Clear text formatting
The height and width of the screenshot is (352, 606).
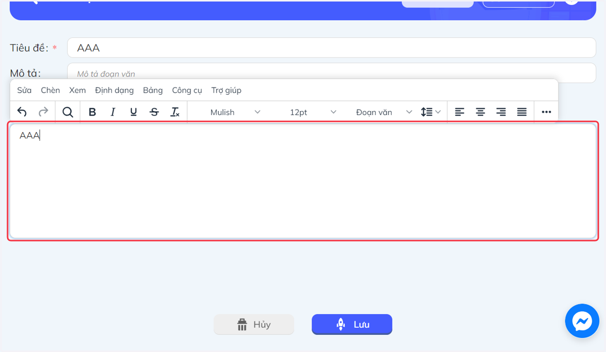pos(175,112)
